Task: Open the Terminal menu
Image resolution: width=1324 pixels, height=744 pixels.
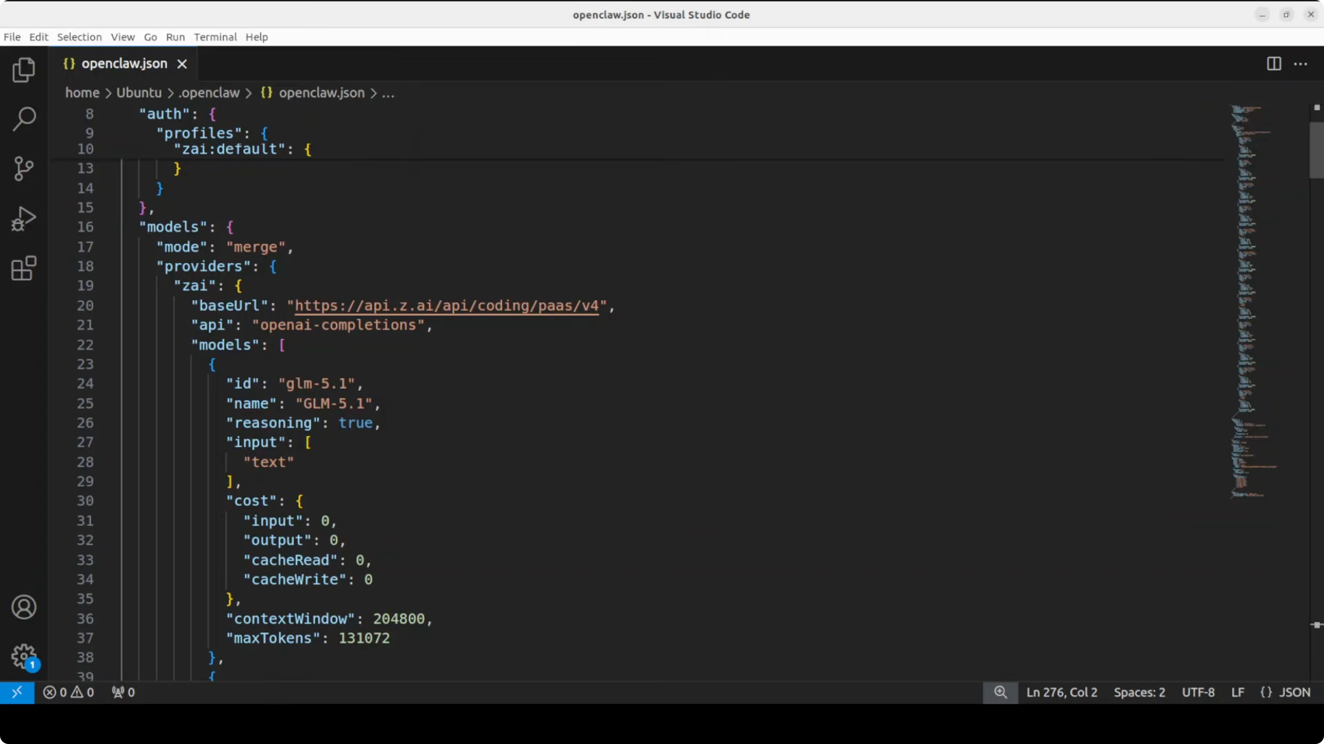Action: pyautogui.click(x=215, y=37)
